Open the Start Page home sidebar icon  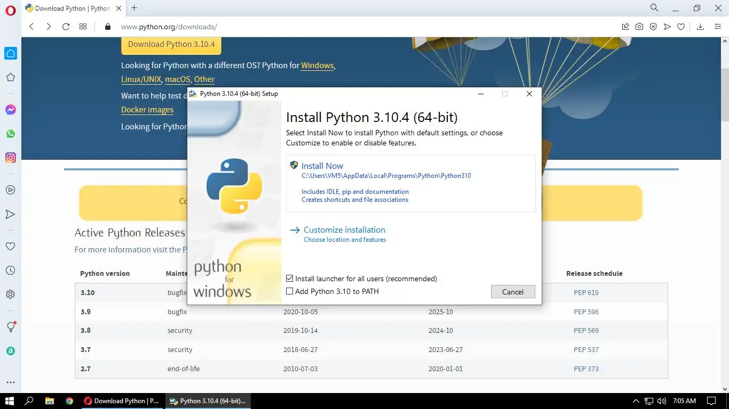click(11, 53)
